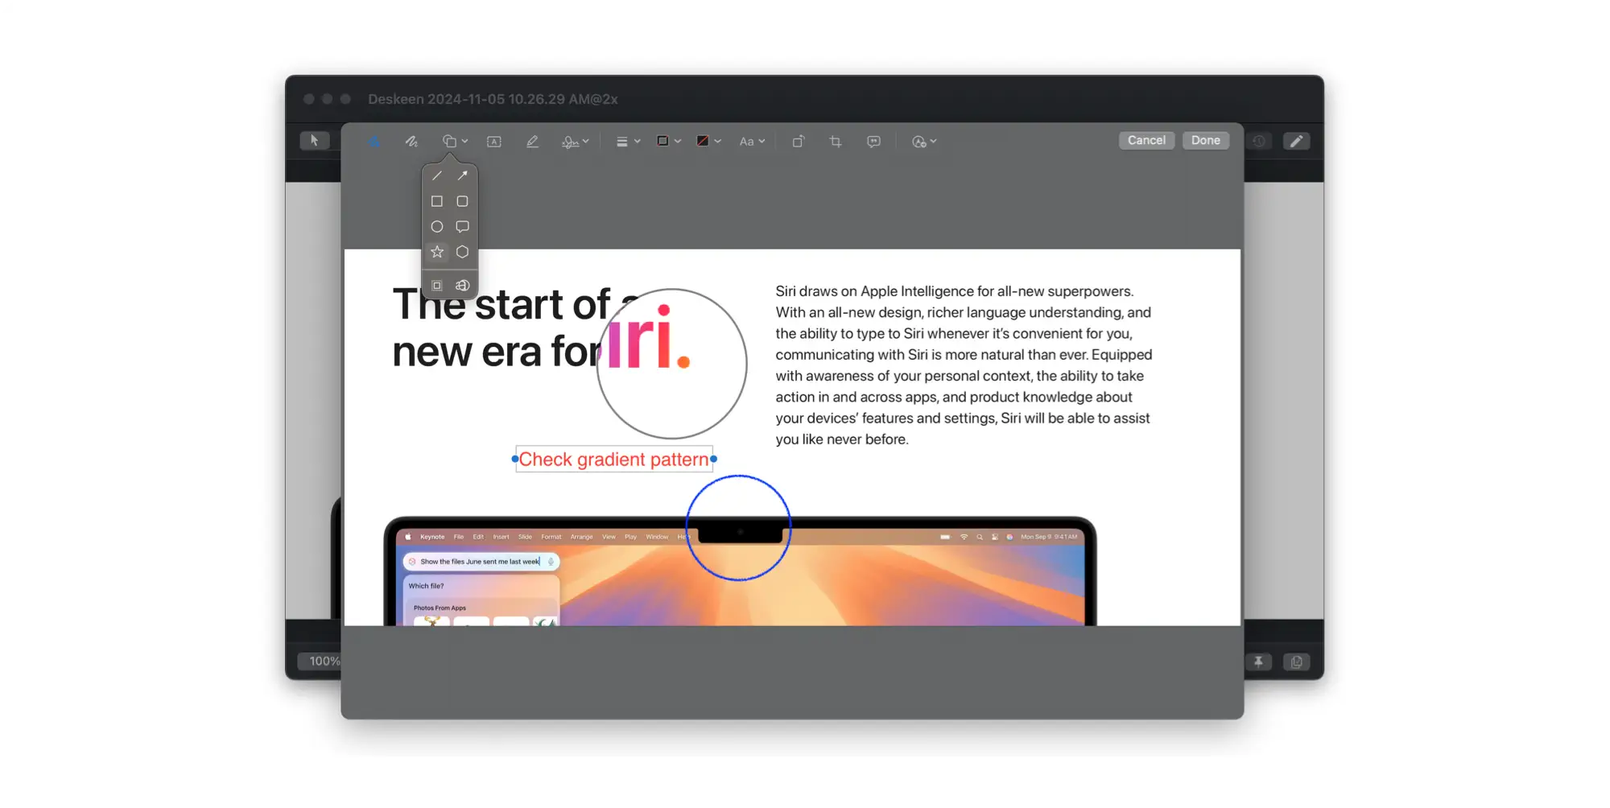Expand the Line style dropdown chevron
This screenshot has height=808, width=1610.
pos(638,142)
